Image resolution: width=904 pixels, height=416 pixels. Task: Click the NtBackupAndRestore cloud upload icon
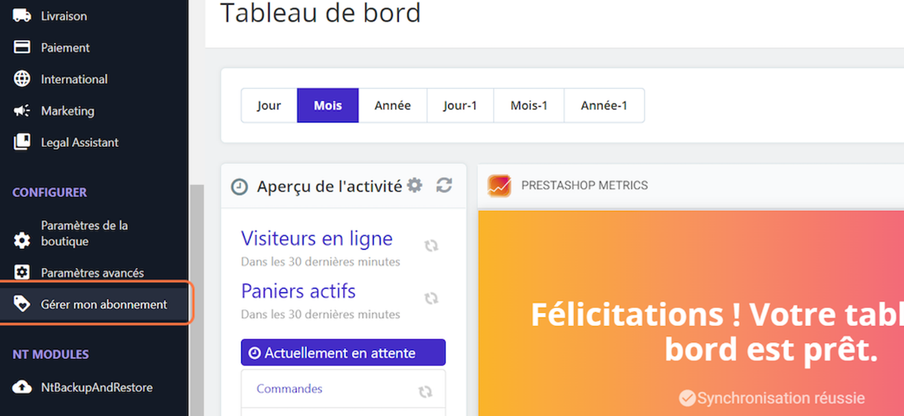(x=22, y=387)
